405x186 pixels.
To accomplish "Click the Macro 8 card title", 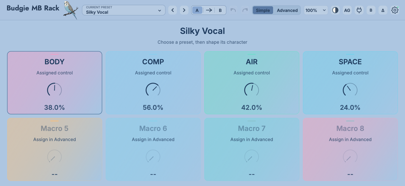I will 350,128.
